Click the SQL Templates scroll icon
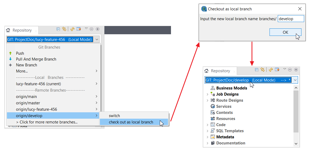The height and width of the screenshot is (150, 310). coord(213,131)
